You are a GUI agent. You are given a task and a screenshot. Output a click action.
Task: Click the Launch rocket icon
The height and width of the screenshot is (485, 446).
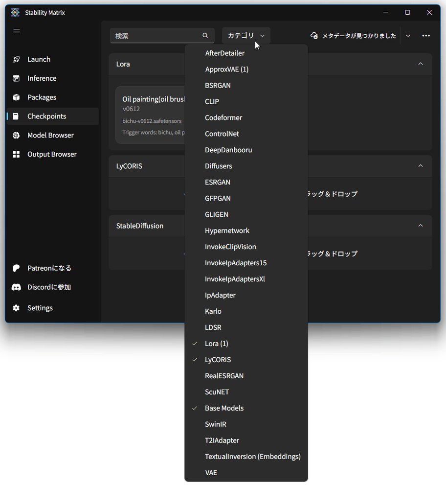(16, 59)
